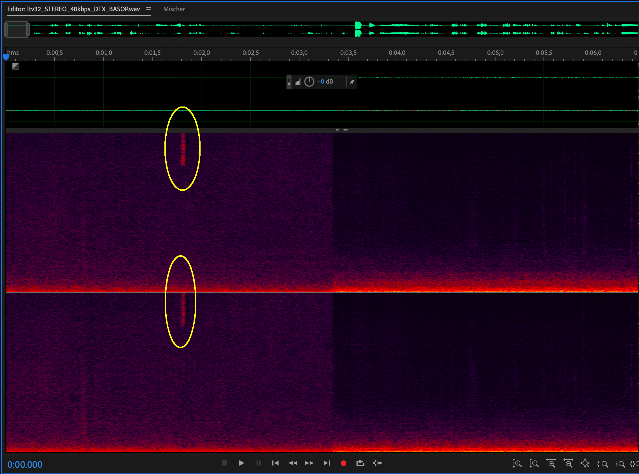Toggle Loop Playback
Screen dimensions: 639x474
360,463
